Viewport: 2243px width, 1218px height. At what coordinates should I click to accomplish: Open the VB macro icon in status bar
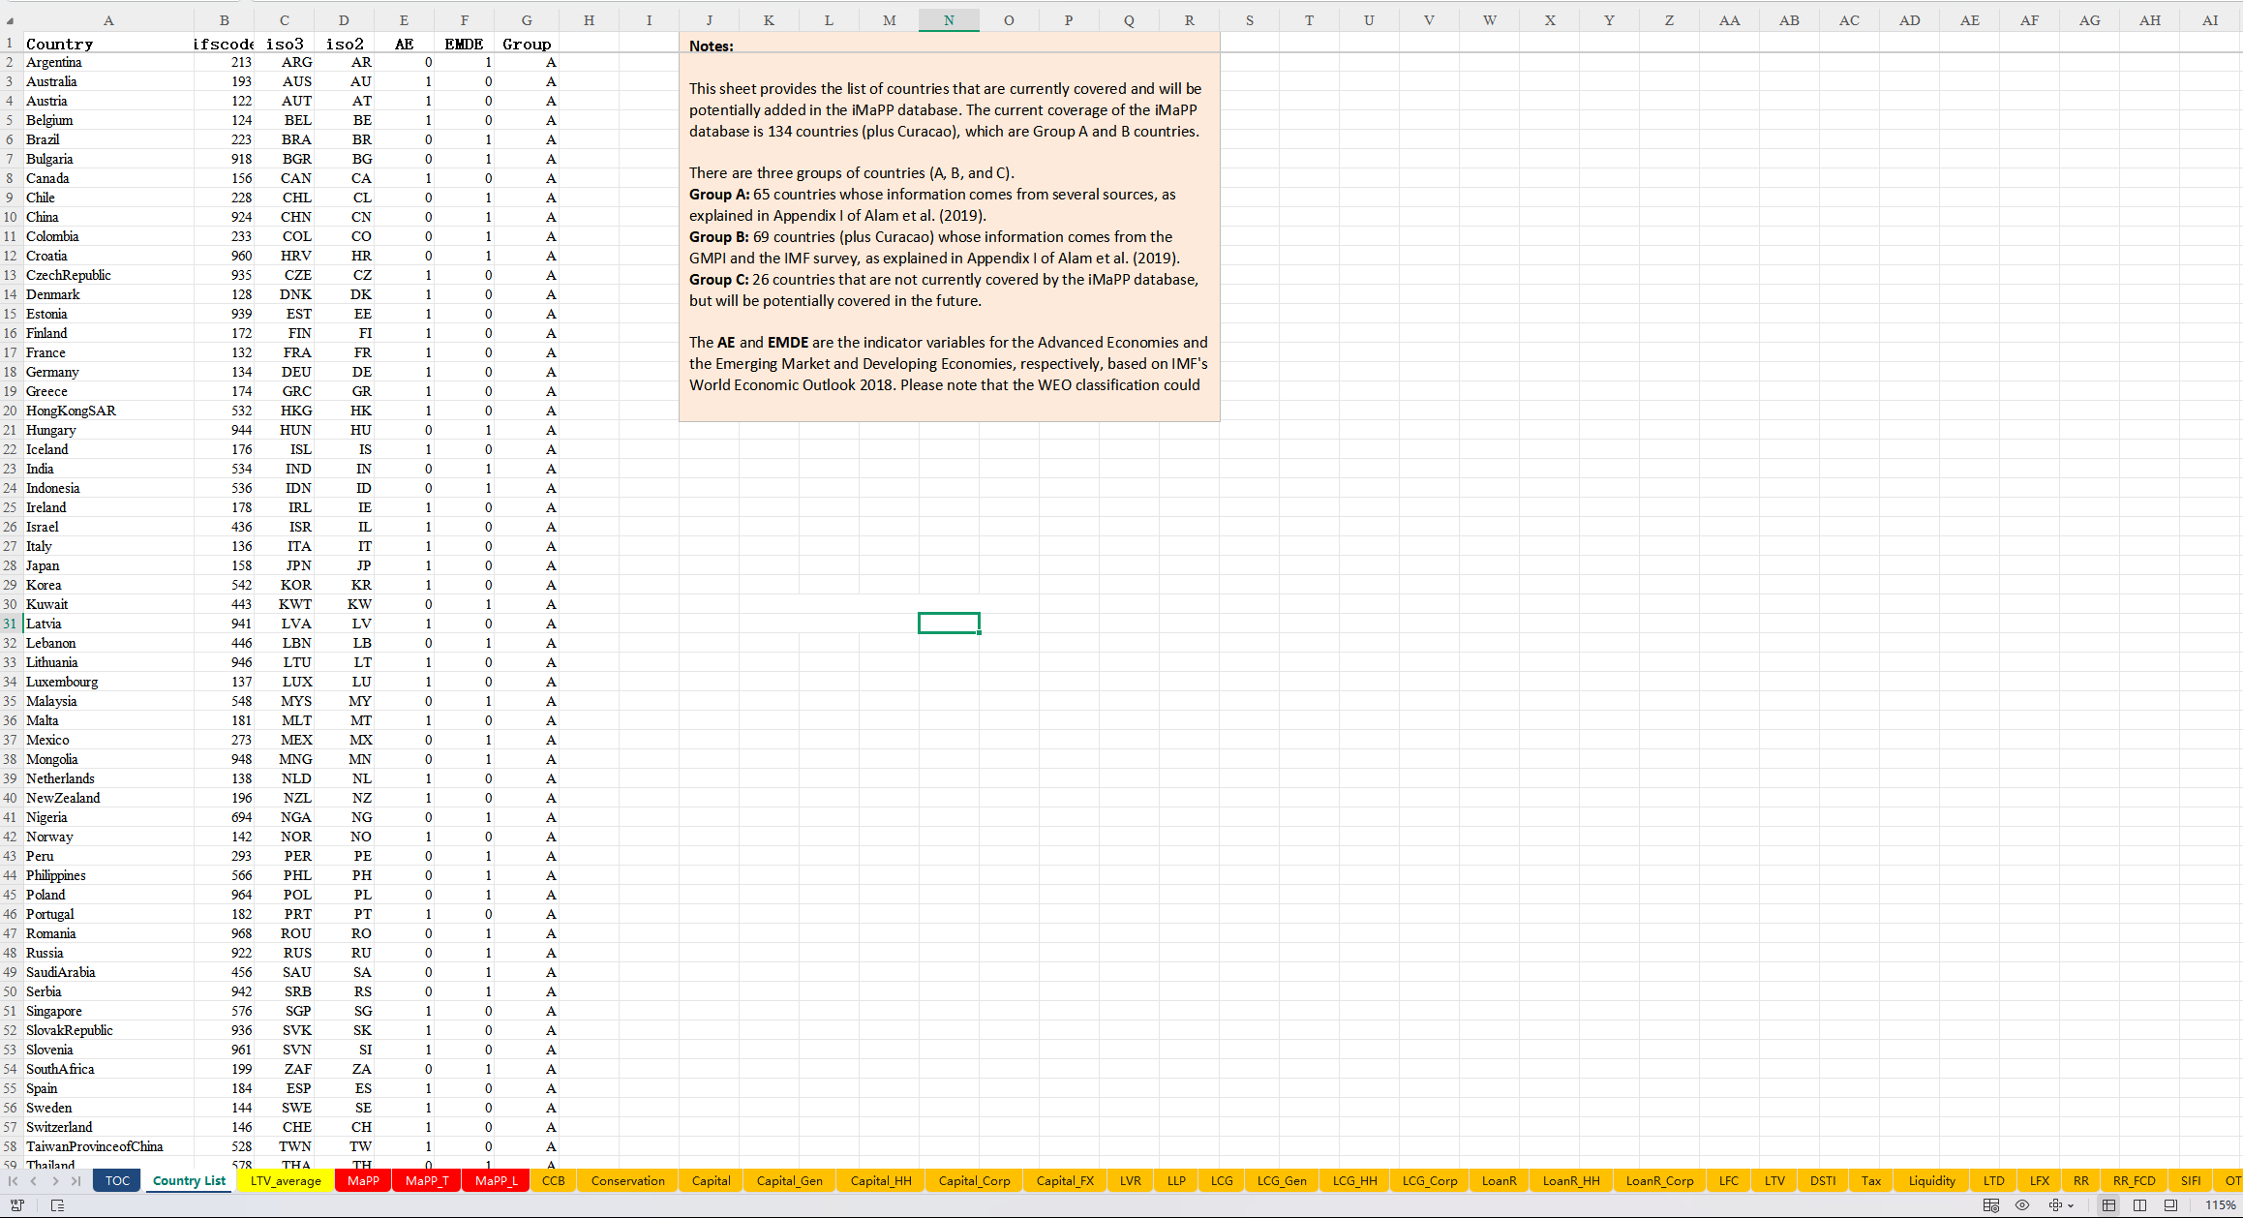tap(16, 1205)
